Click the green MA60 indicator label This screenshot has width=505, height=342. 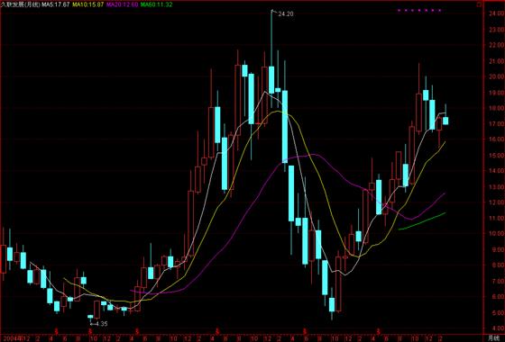coord(156,4)
